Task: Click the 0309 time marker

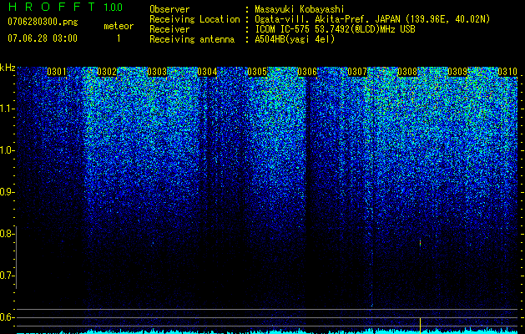Action: tap(457, 72)
